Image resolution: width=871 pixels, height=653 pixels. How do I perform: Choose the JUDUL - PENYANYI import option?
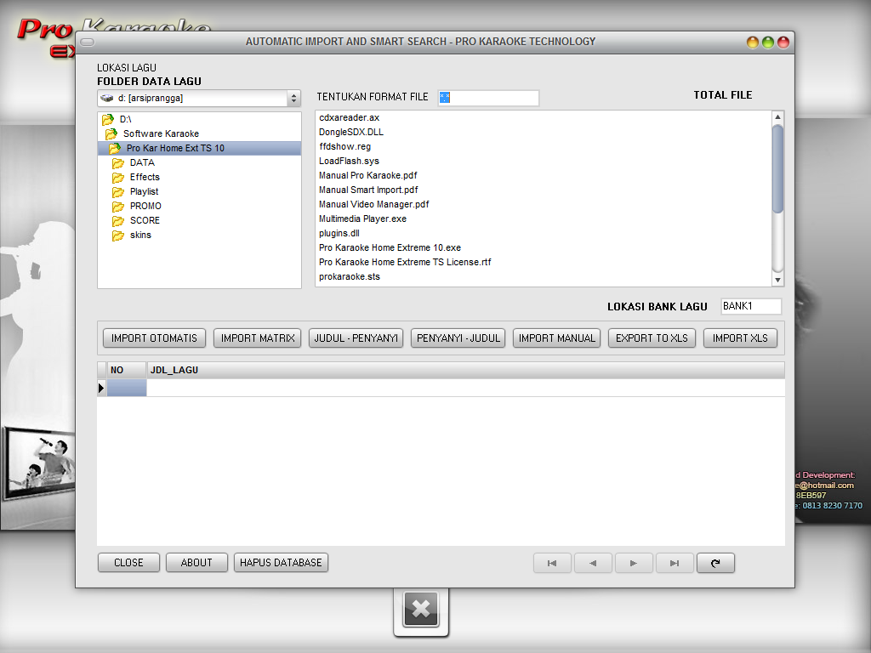tap(356, 338)
